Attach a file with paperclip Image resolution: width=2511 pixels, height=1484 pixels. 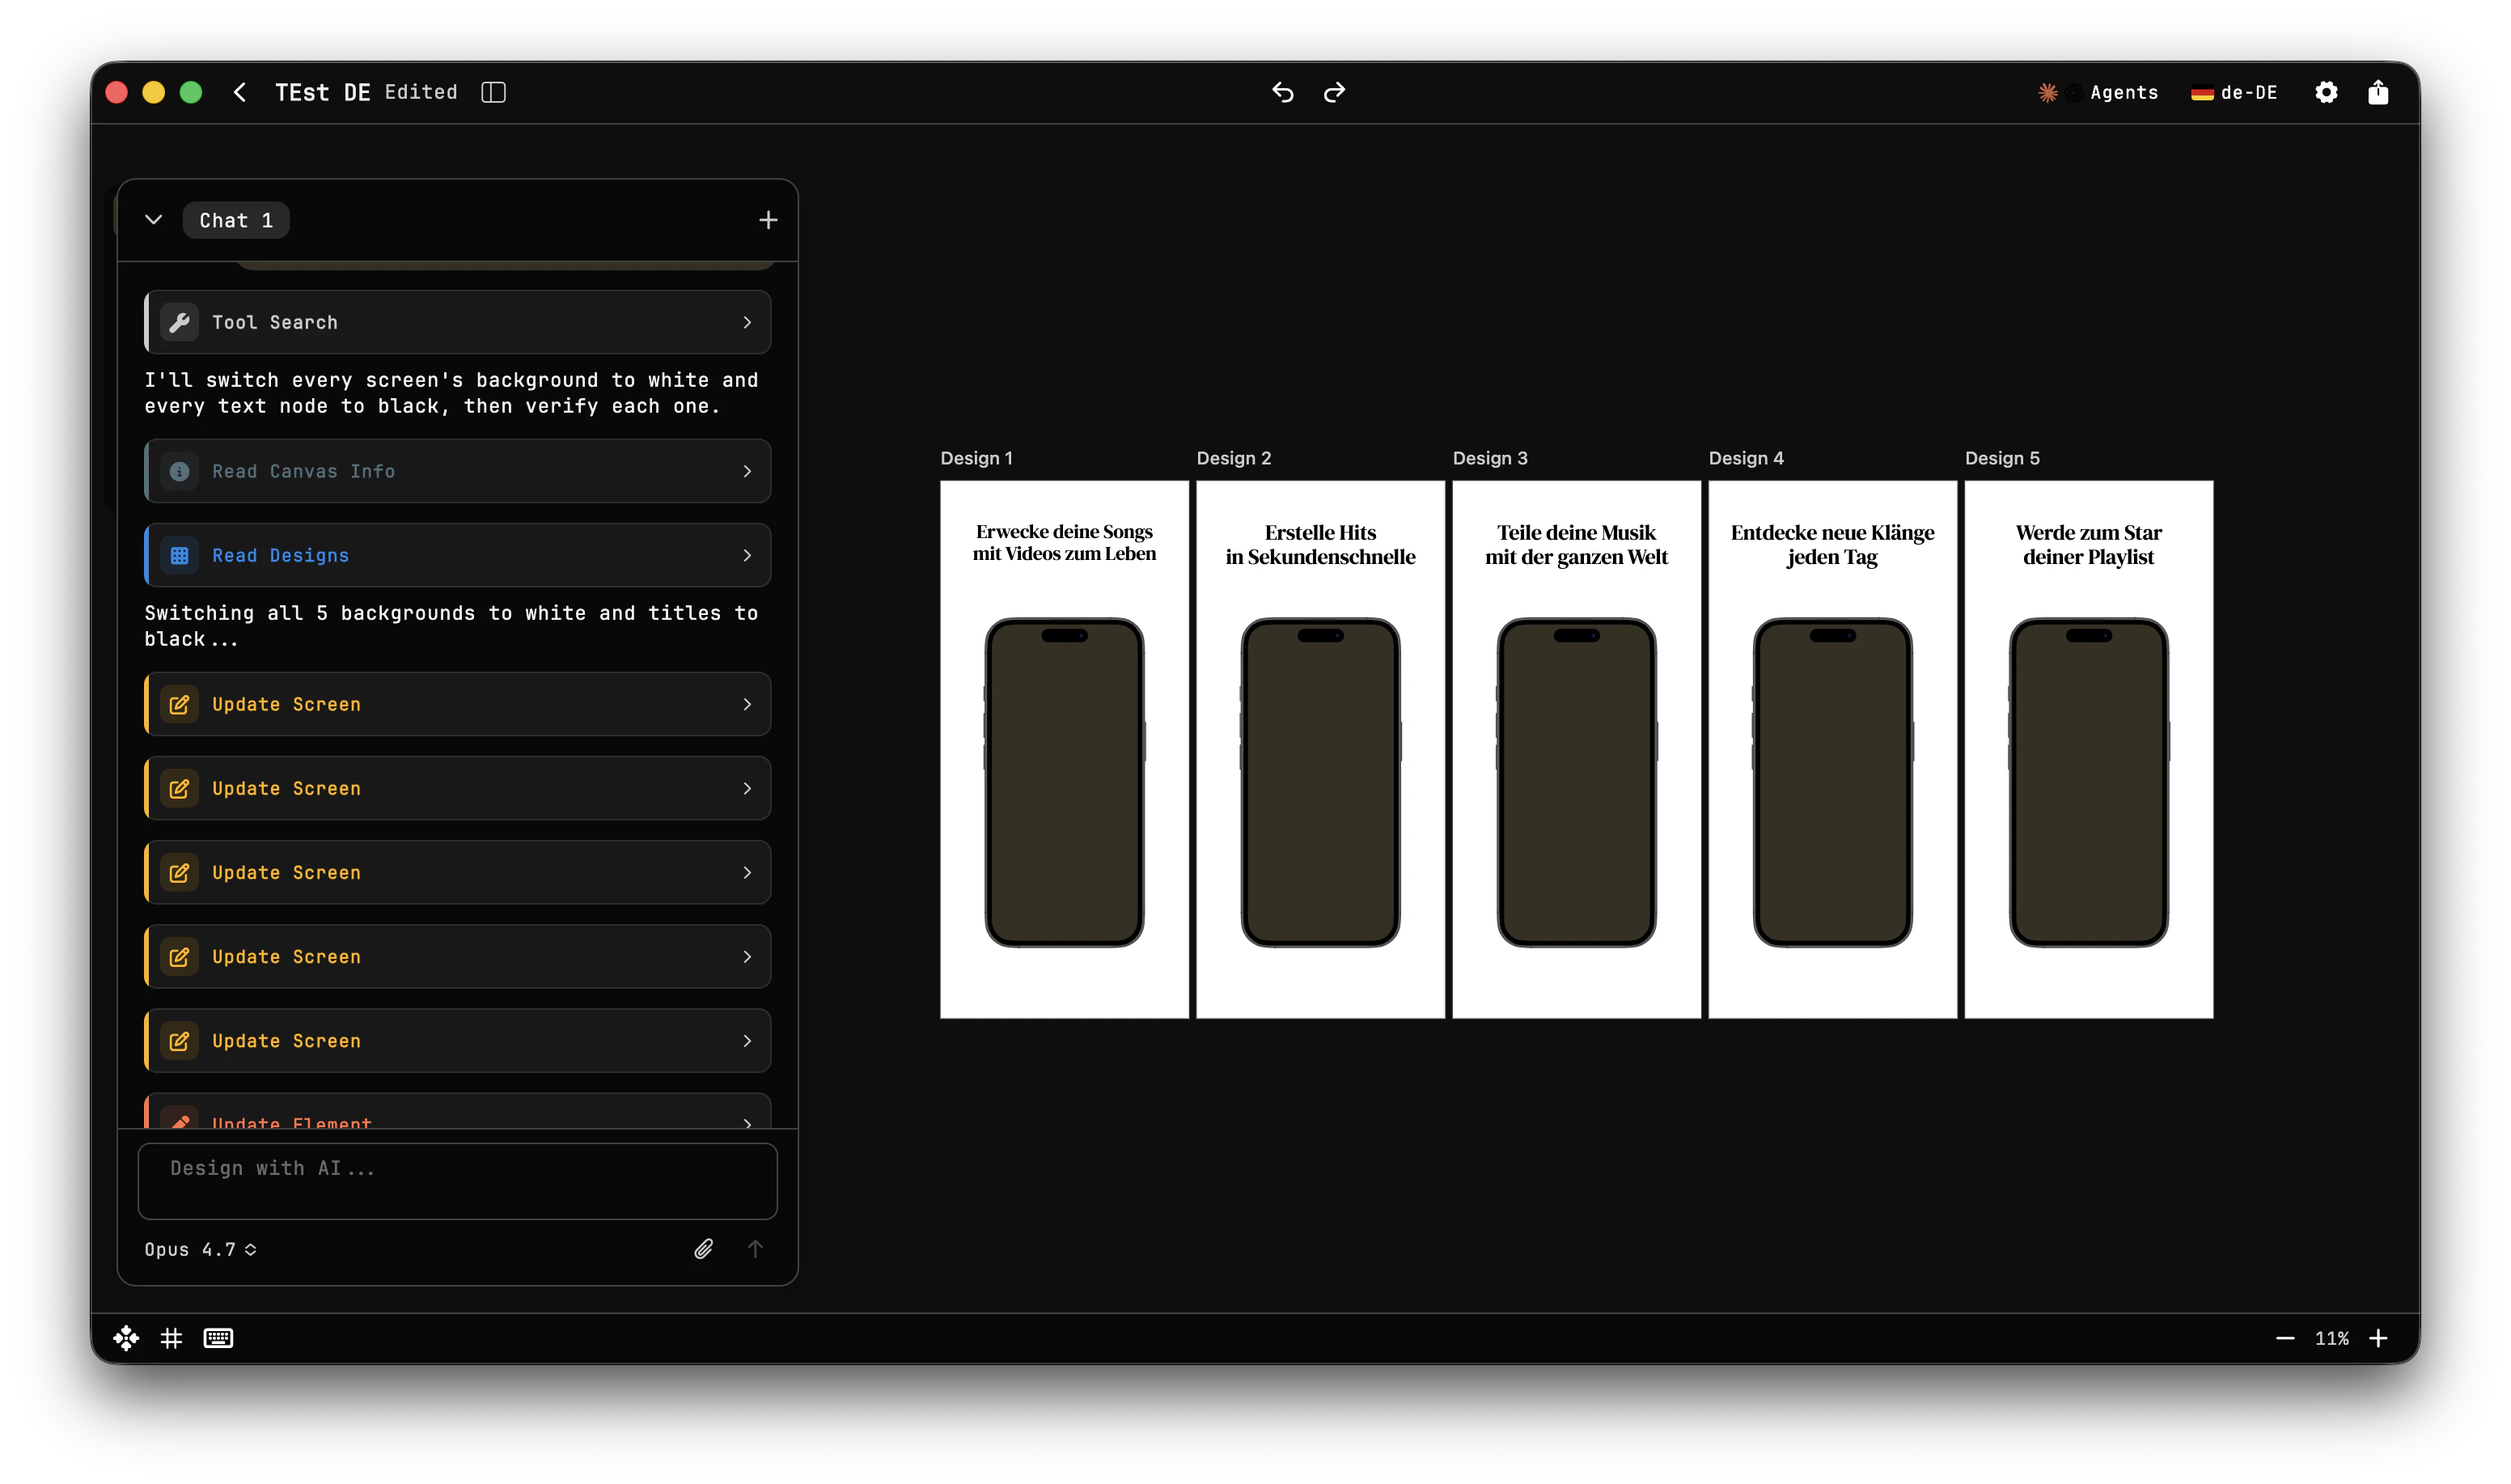point(704,1248)
